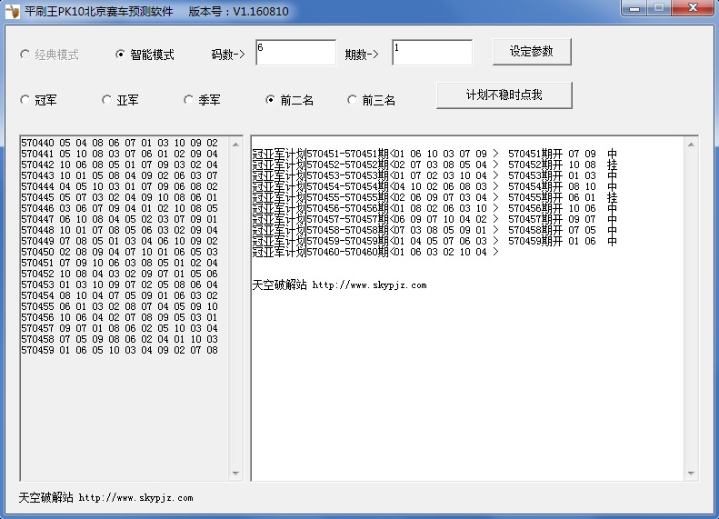The width and height of the screenshot is (719, 519).
Task: Click the 设定参数 button
Action: [x=532, y=52]
